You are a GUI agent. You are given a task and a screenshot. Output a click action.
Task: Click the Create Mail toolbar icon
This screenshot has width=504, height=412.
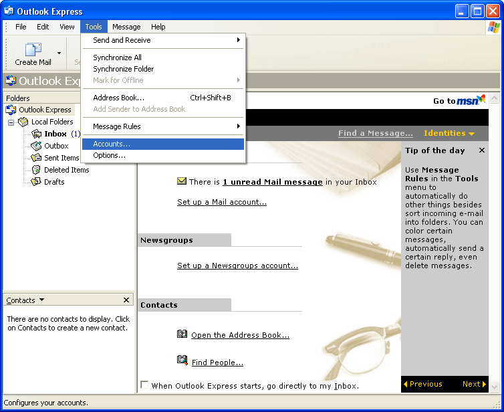pos(33,50)
